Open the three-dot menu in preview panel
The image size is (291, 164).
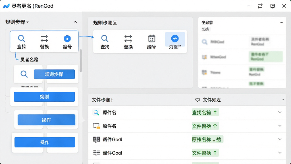point(281,23)
